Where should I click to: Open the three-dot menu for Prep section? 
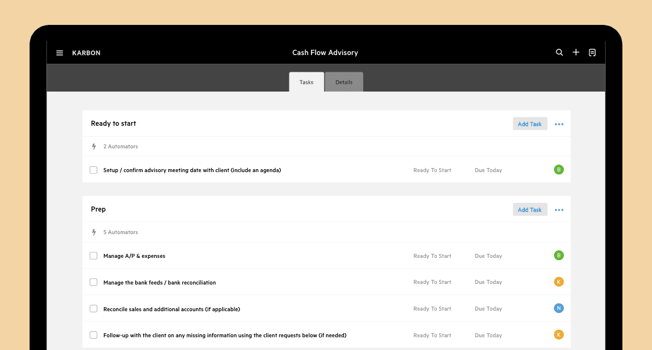click(559, 210)
